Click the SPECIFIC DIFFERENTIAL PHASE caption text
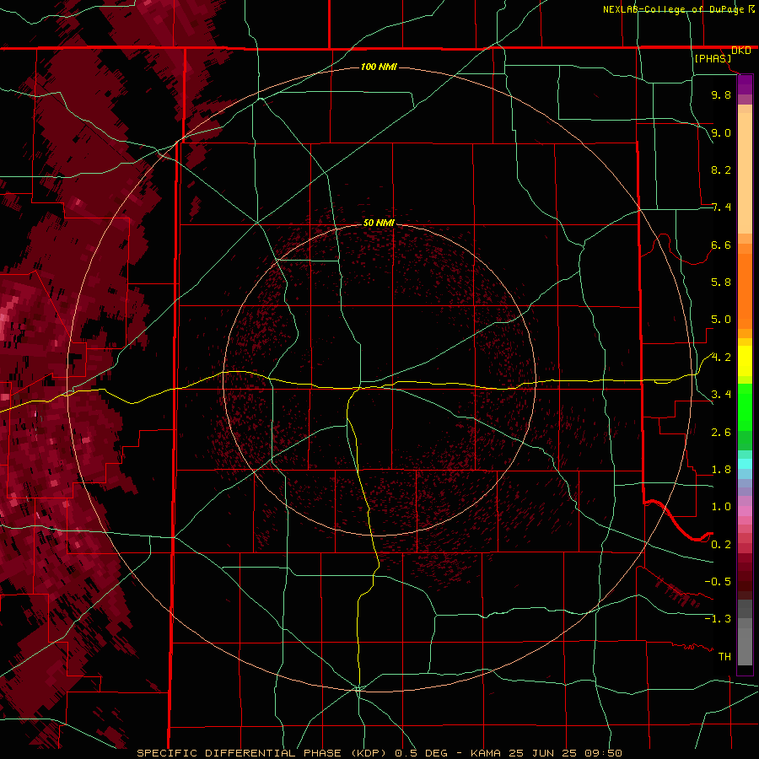 pyautogui.click(x=240, y=753)
